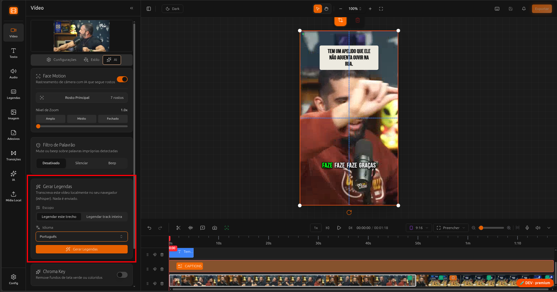Zoom in the canvas with plus
Image resolution: width=557 pixels, height=292 pixels.
coord(370,9)
